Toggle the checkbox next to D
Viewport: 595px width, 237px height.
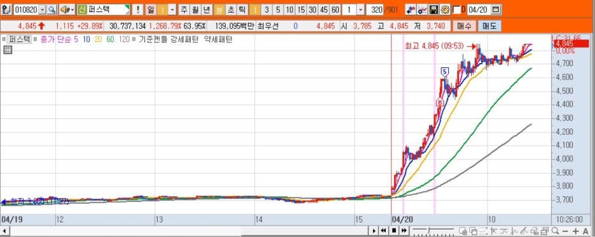[x=456, y=10]
